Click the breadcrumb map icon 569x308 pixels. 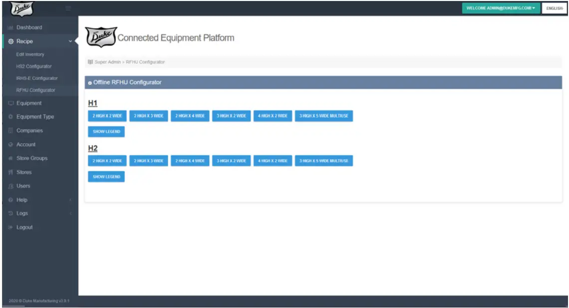pyautogui.click(x=90, y=62)
